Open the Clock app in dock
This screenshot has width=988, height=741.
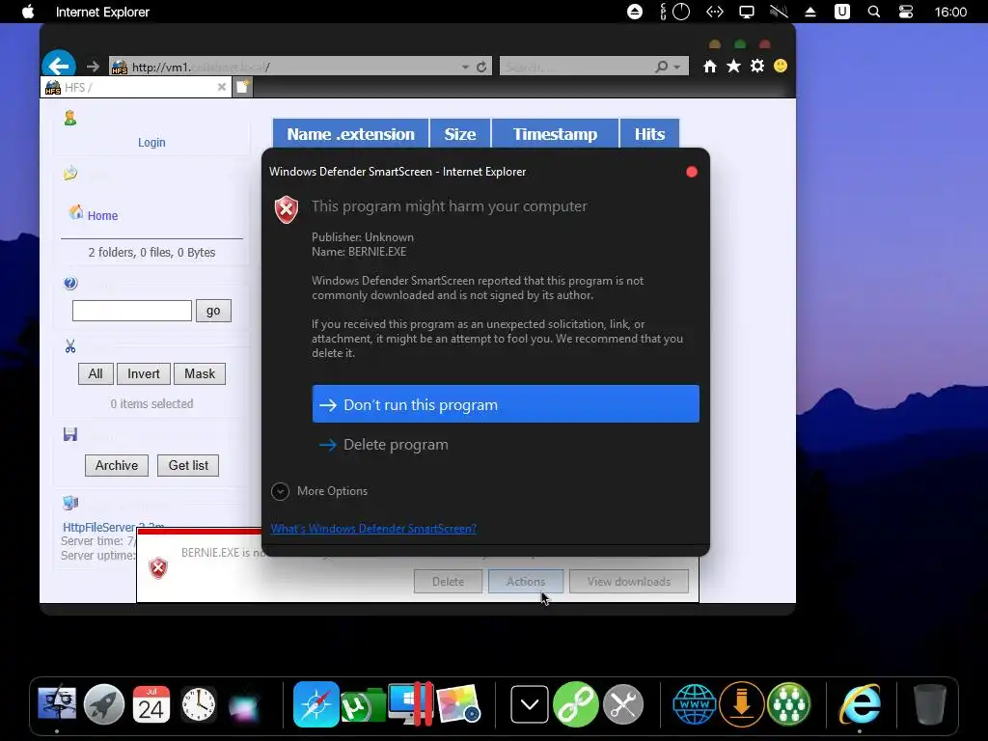pyautogui.click(x=199, y=703)
